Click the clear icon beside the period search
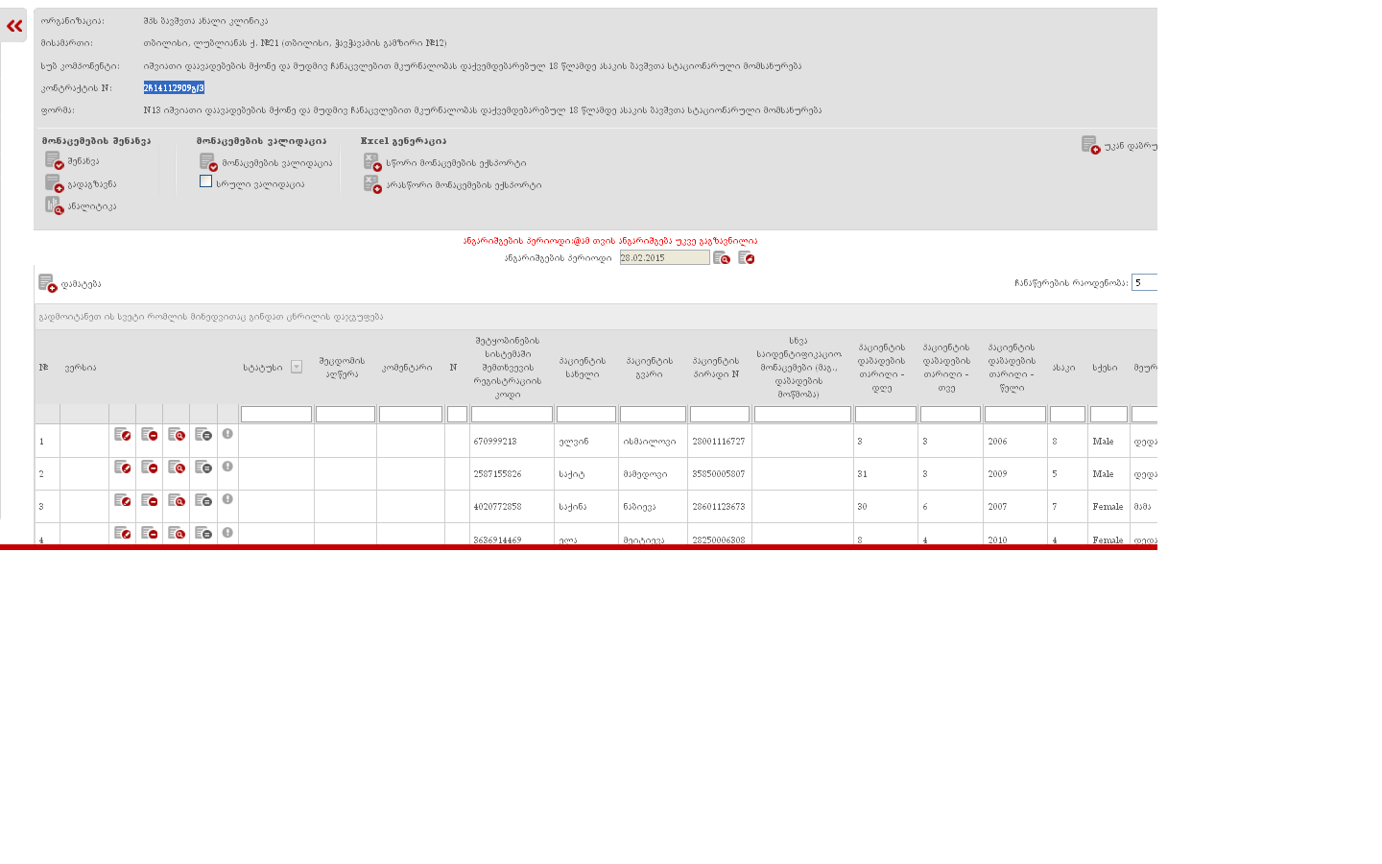 click(746, 257)
